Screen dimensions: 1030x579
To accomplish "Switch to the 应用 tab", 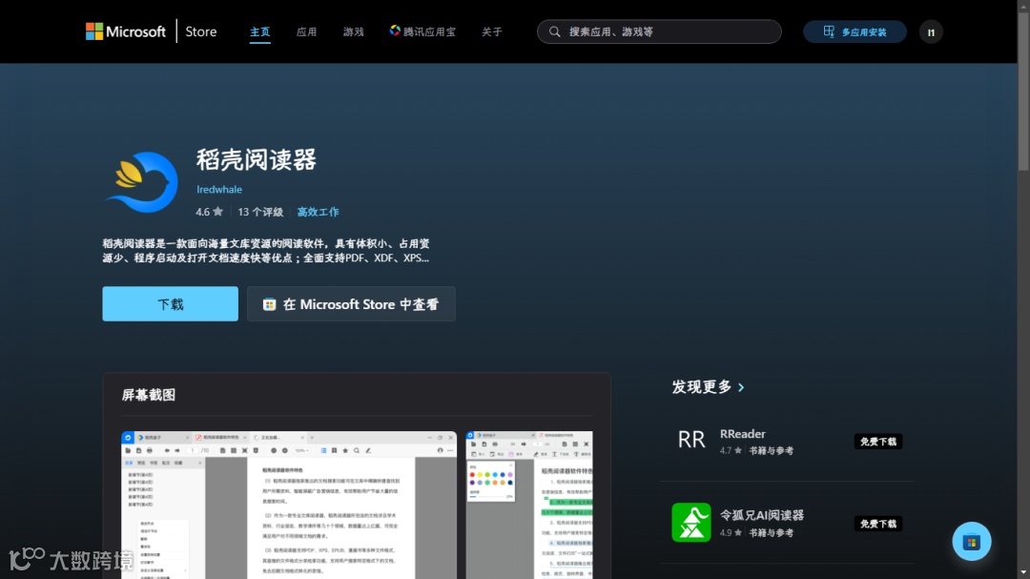I will point(307,31).
